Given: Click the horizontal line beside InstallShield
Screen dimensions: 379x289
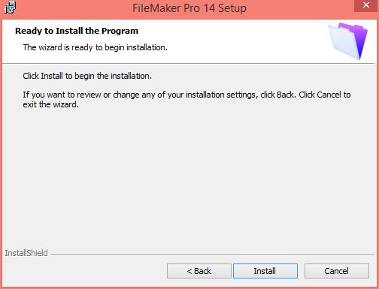Looking at the screenshot, I should pos(212,255).
